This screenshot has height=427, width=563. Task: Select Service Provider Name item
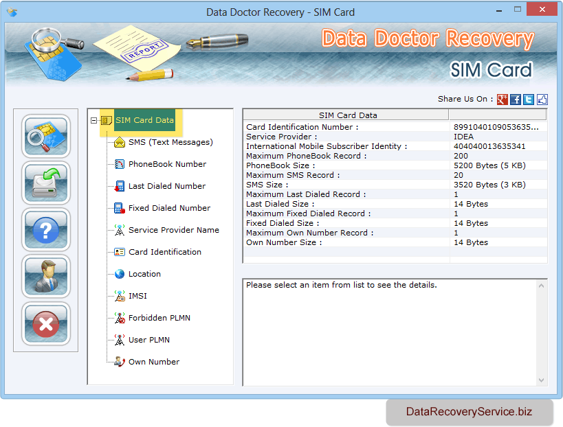[x=174, y=230]
